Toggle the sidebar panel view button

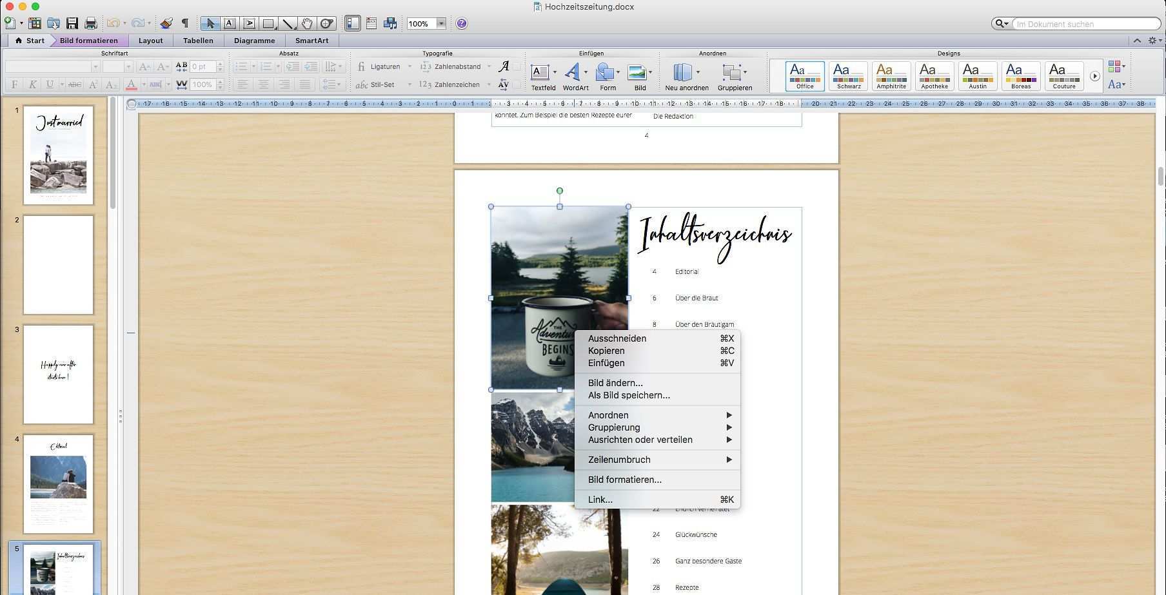[x=352, y=24]
